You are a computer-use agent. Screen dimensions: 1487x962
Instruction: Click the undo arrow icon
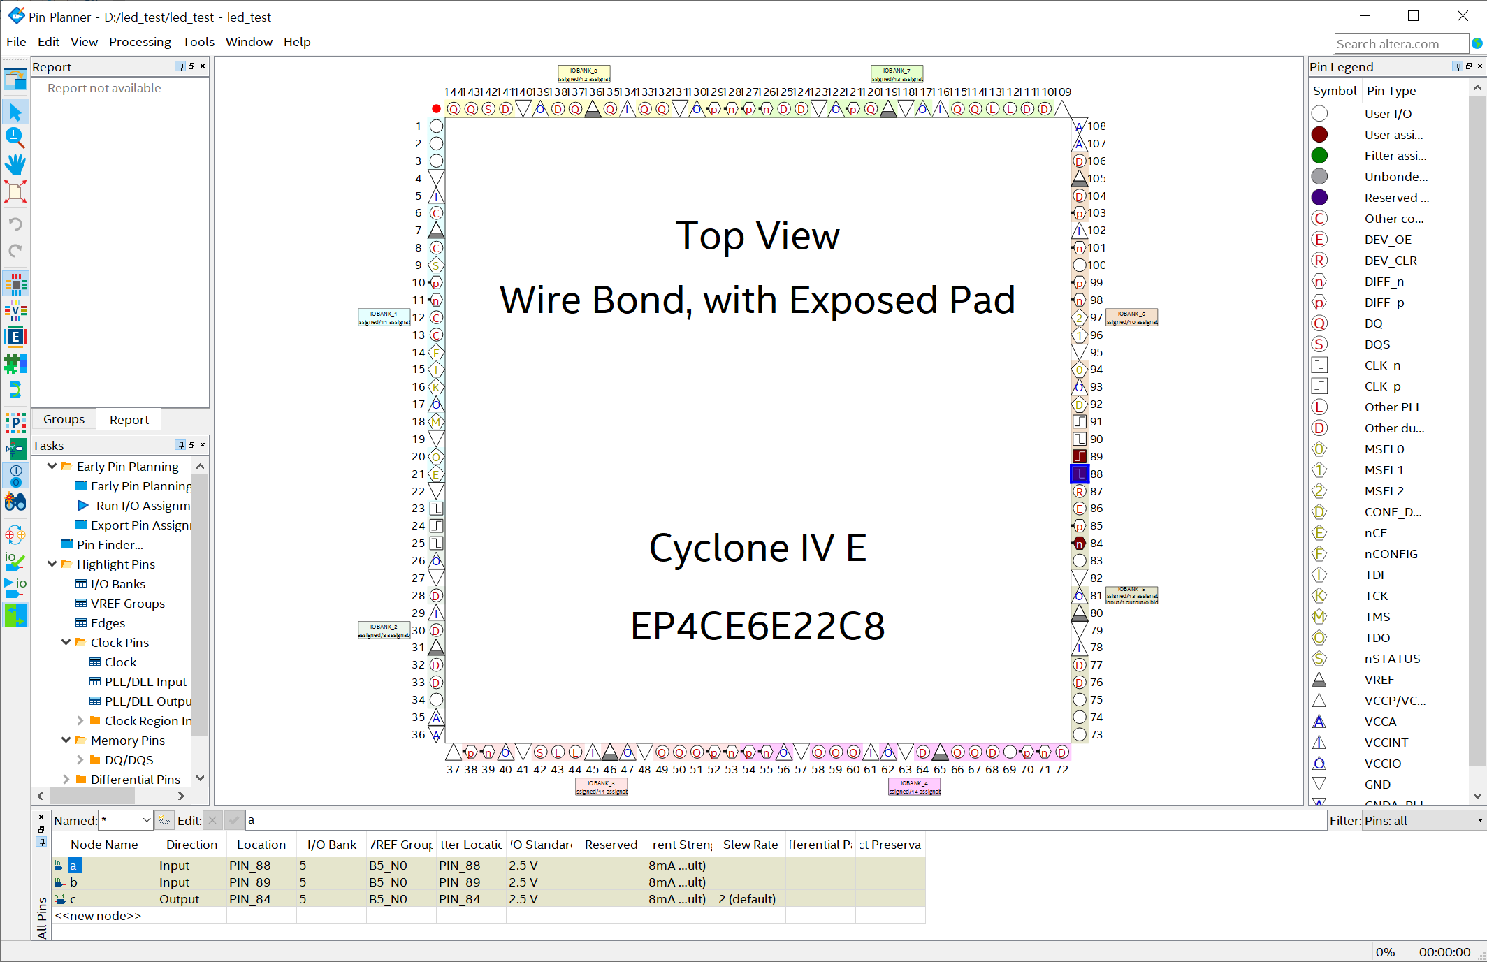pos(15,224)
